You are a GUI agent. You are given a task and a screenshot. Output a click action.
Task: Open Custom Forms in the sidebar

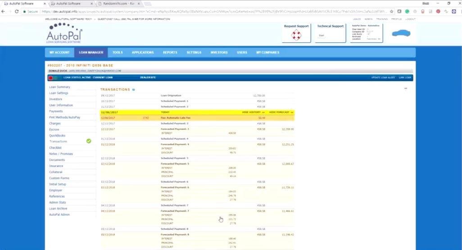tap(59, 178)
